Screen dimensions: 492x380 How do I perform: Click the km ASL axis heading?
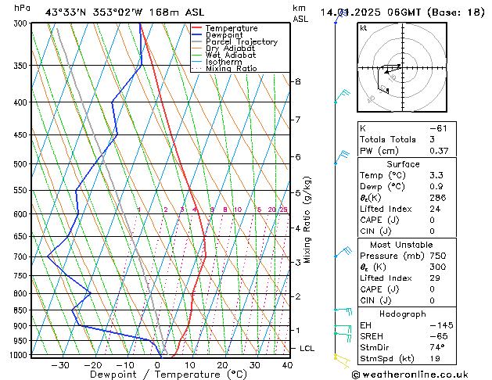point(300,13)
